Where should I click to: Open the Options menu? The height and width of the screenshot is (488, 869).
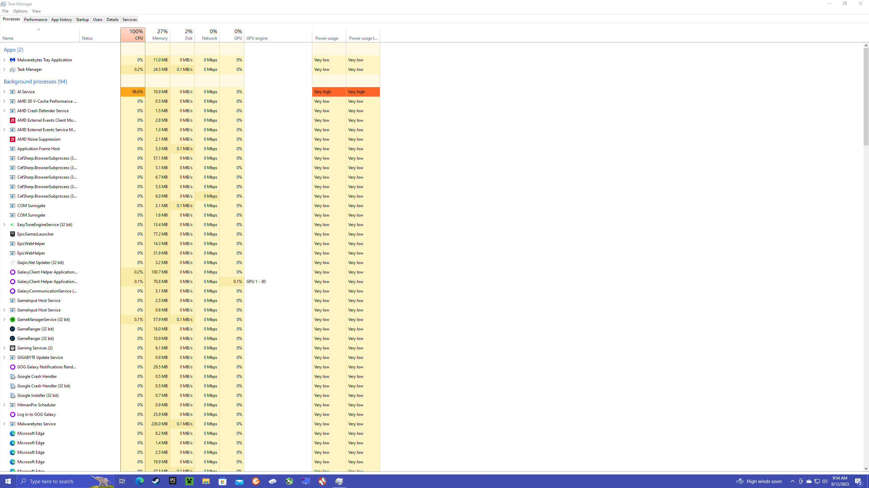[20, 11]
